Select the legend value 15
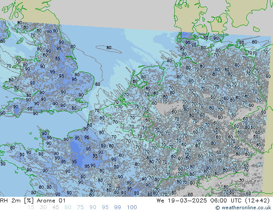Screen dimensions: 273x211 click(x=31, y=208)
